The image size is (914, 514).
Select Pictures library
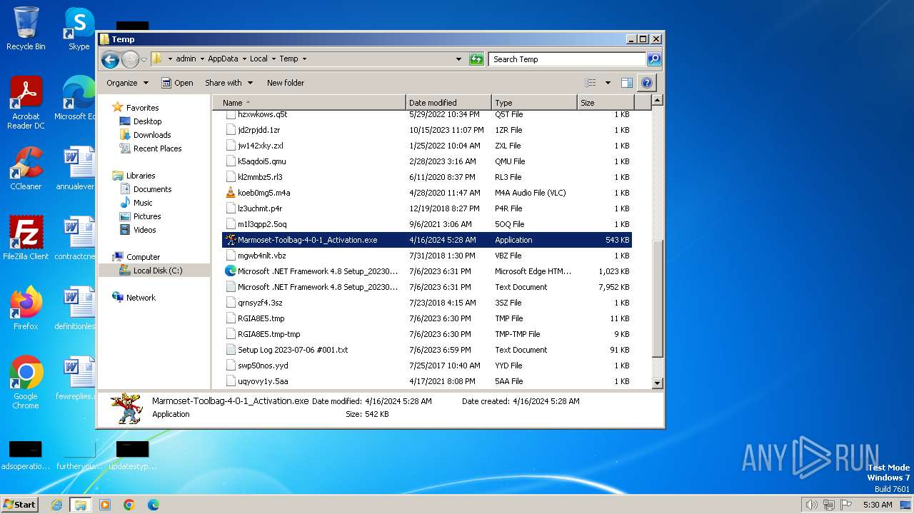tap(147, 216)
